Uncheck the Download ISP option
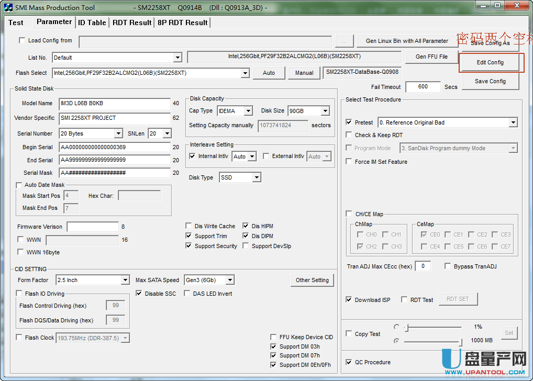Screen dimensions: 533x381 349,300
